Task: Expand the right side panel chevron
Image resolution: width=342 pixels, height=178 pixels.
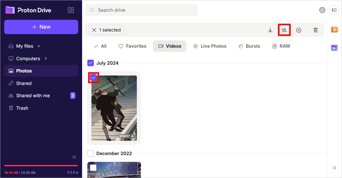Action: click(x=334, y=168)
